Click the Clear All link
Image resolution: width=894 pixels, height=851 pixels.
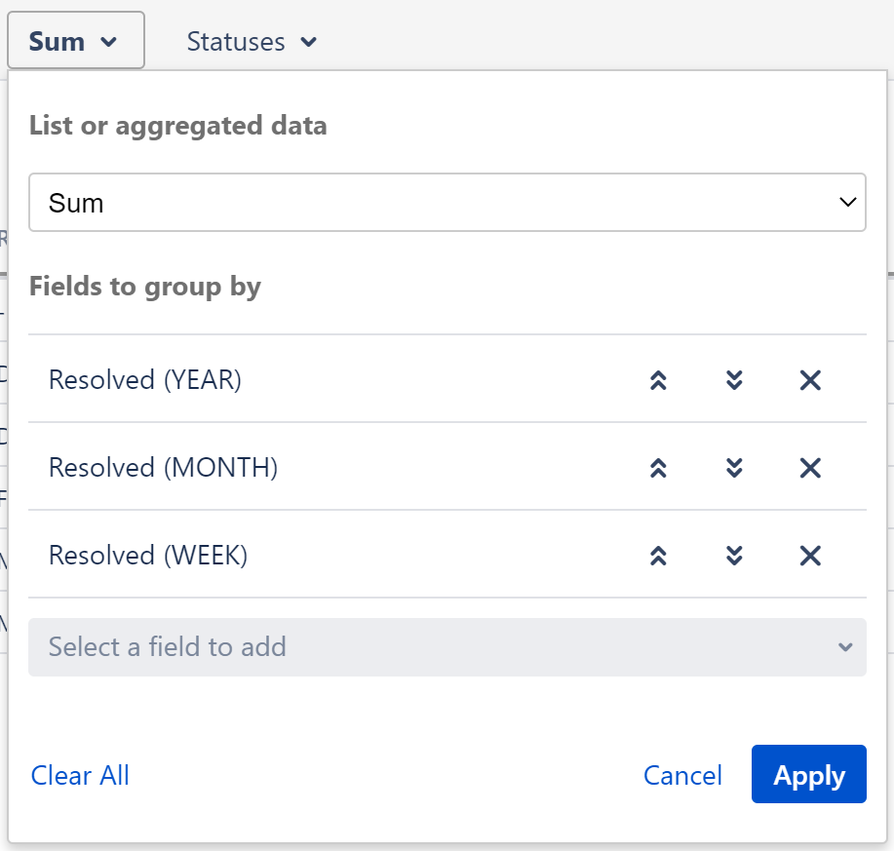(x=80, y=775)
